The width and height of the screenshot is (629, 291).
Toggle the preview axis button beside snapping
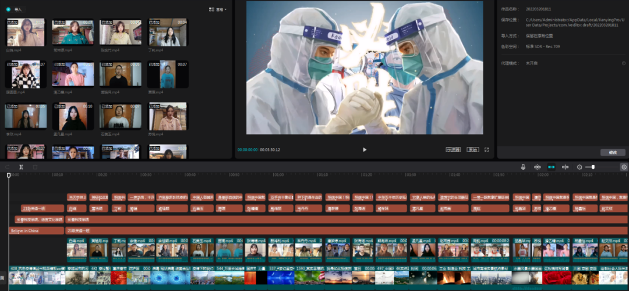click(565, 167)
